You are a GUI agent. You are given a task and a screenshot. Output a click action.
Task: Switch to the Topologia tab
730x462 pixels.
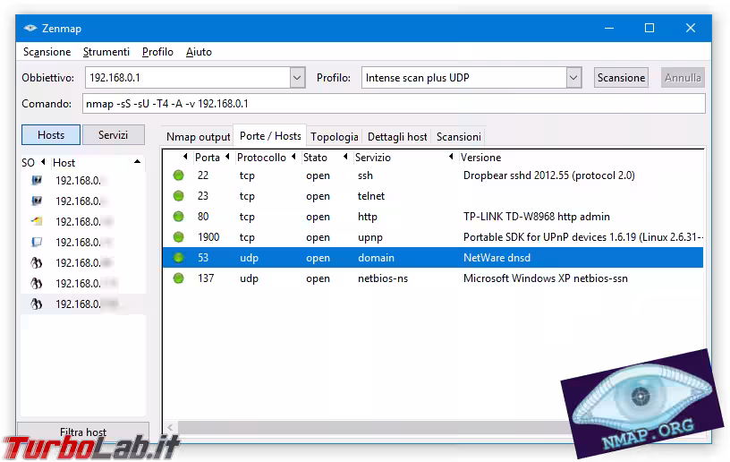(335, 137)
